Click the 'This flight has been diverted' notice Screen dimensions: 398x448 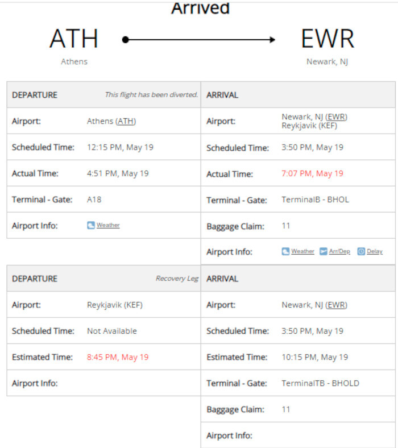(x=151, y=95)
